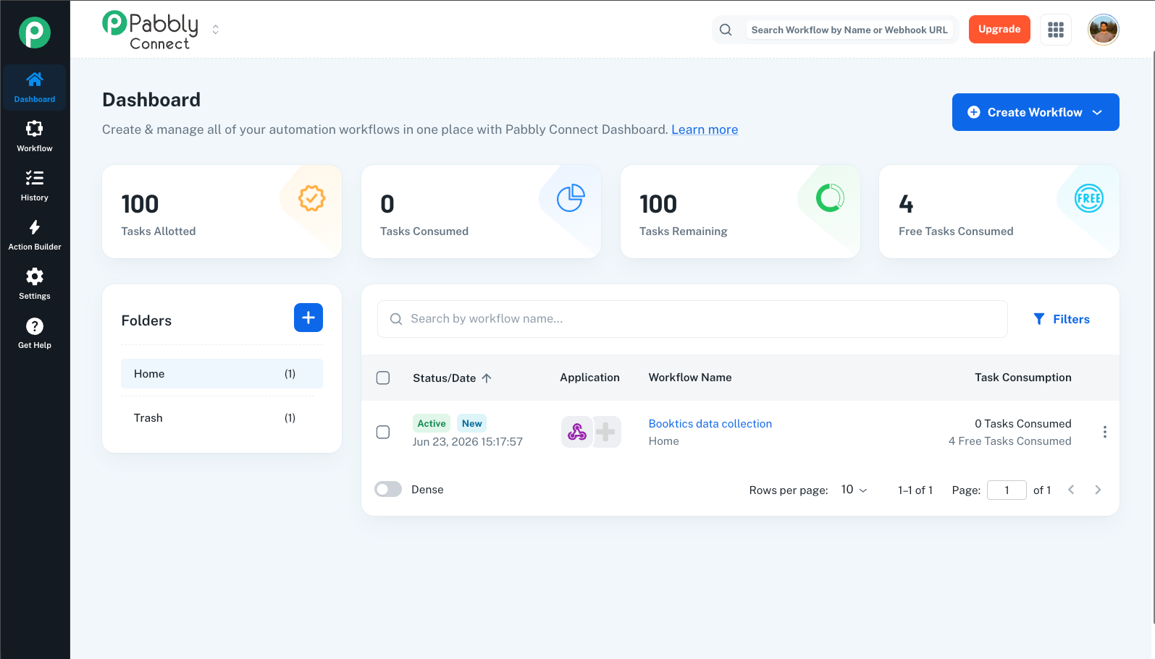
Task: Click the Filters funnel icon
Action: 1039,319
